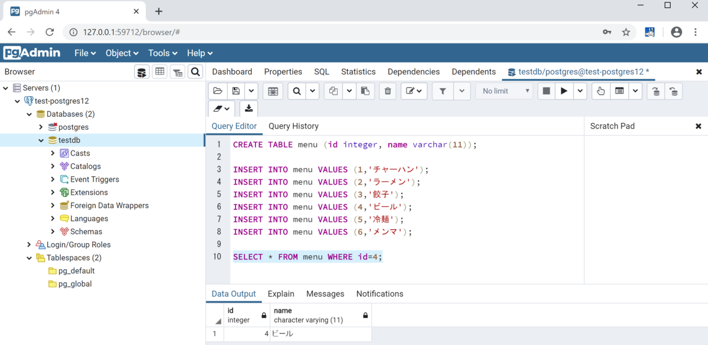Click the Search Objects magnifier in Browser header

click(x=195, y=72)
